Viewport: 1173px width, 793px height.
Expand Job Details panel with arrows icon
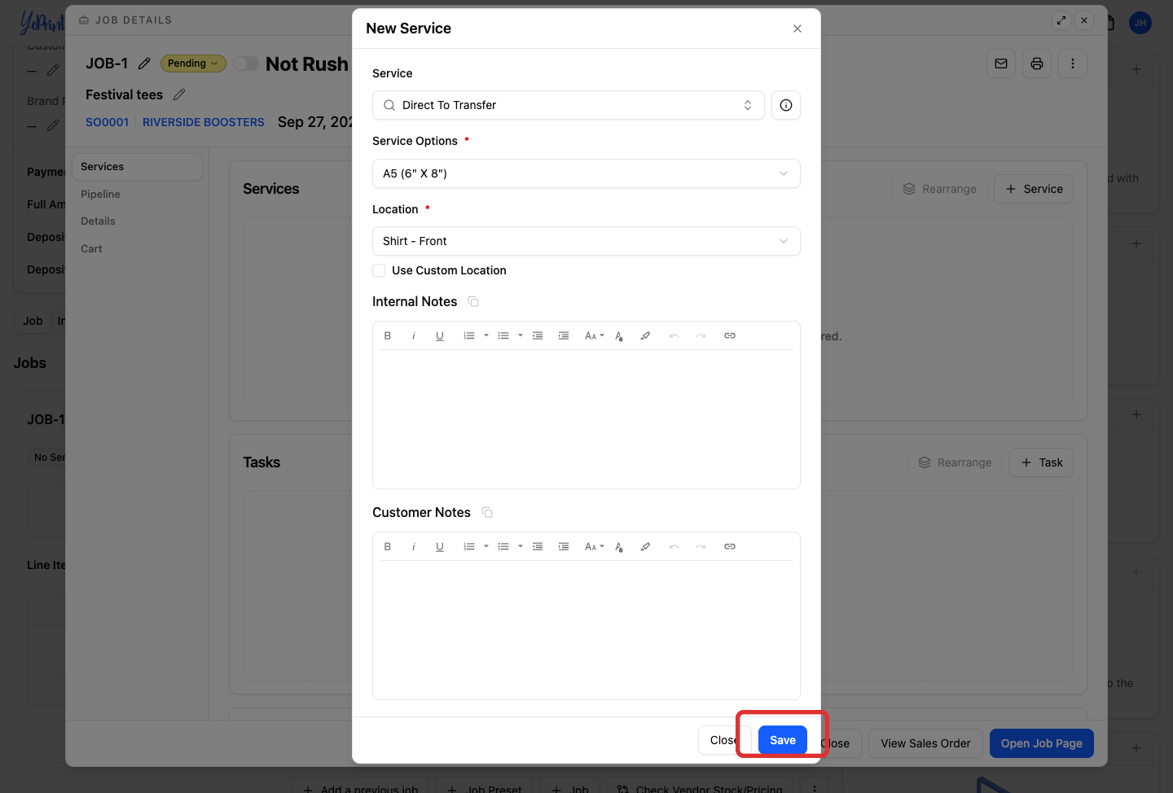pyautogui.click(x=1061, y=20)
